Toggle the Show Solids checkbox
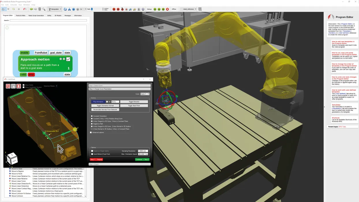This screenshot has width=359, height=202. (24, 85)
